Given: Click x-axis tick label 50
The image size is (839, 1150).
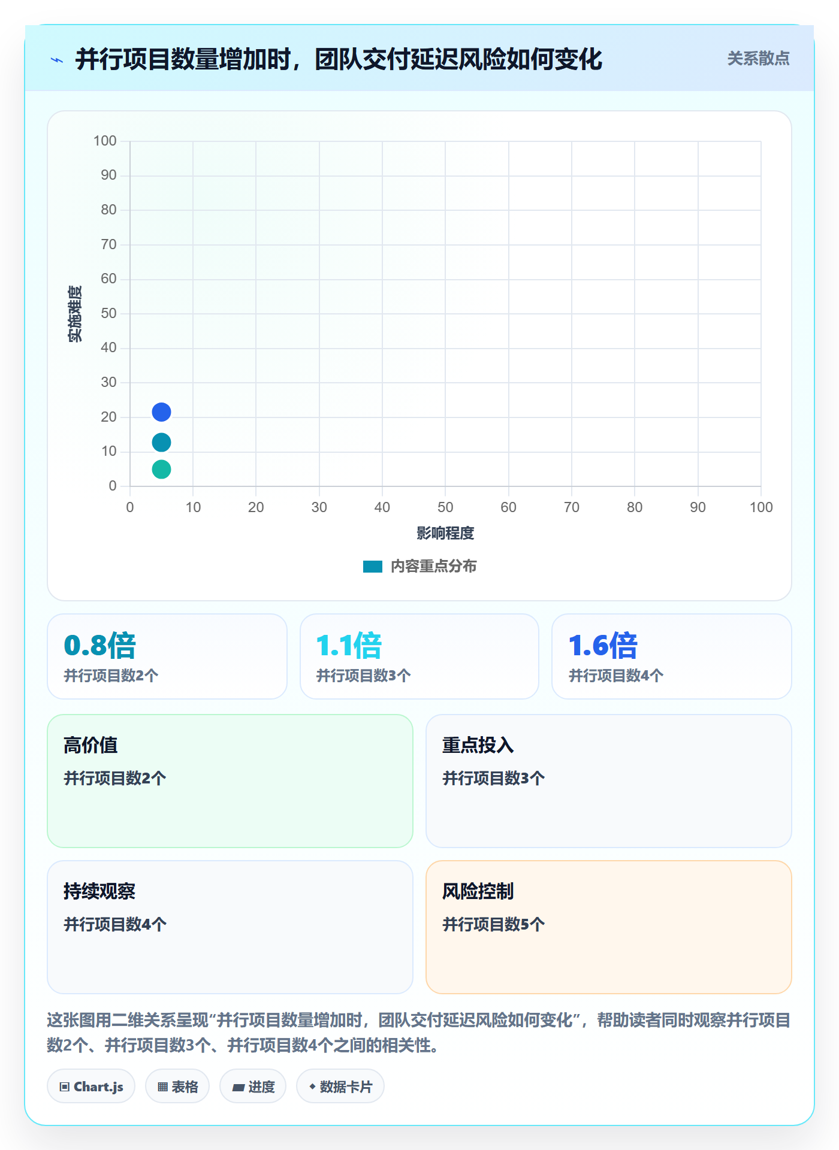Looking at the screenshot, I should pos(445,507).
